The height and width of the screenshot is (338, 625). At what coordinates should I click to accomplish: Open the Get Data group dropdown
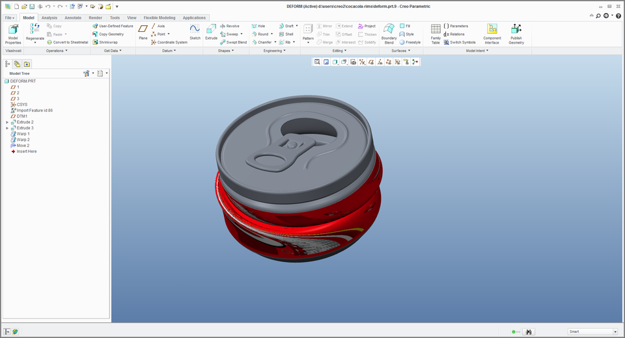pyautogui.click(x=113, y=51)
